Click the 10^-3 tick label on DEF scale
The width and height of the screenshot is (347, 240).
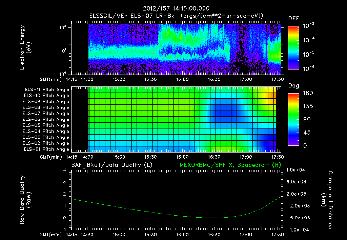coord(308,25)
